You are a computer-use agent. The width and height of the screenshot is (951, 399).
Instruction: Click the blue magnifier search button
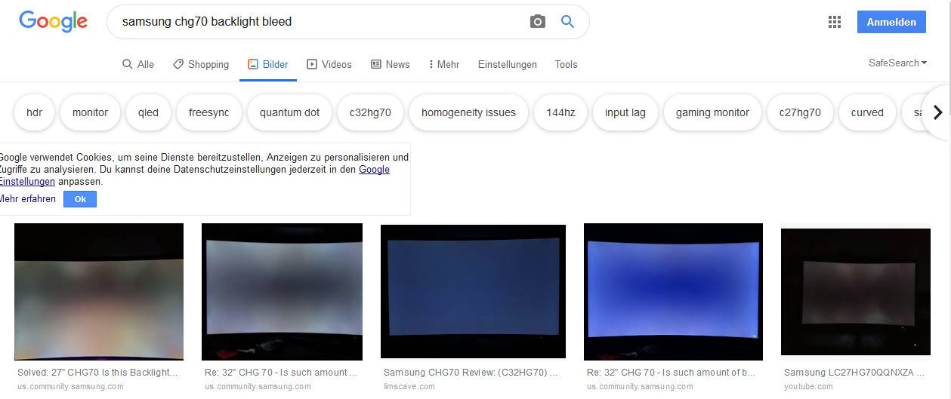[568, 22]
